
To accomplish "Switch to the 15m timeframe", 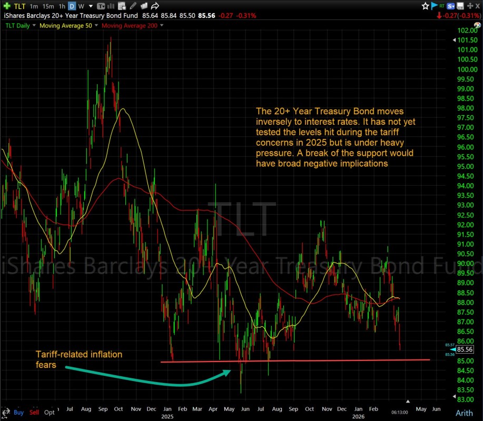I will point(47,6).
